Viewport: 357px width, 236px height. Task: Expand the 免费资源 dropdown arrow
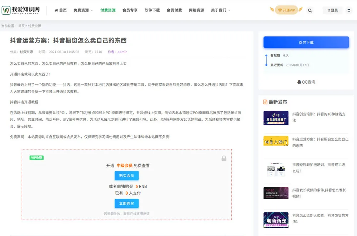(92, 10)
